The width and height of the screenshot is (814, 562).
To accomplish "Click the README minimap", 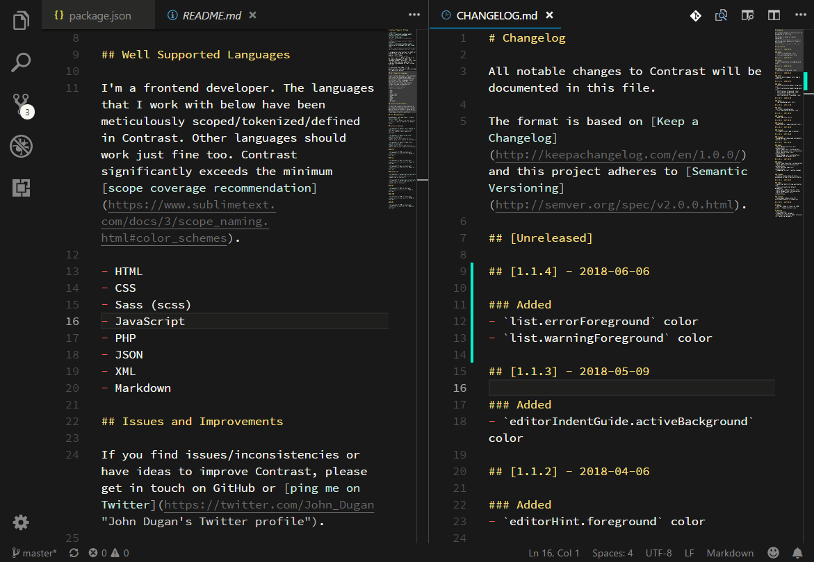I will coord(402,119).
